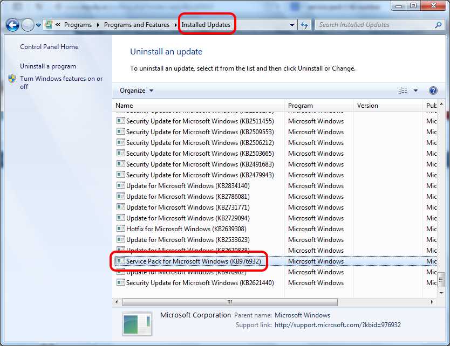This screenshot has width=450, height=346.
Task: Click the vertical scrollbar up arrow
Action: pyautogui.click(x=441, y=105)
